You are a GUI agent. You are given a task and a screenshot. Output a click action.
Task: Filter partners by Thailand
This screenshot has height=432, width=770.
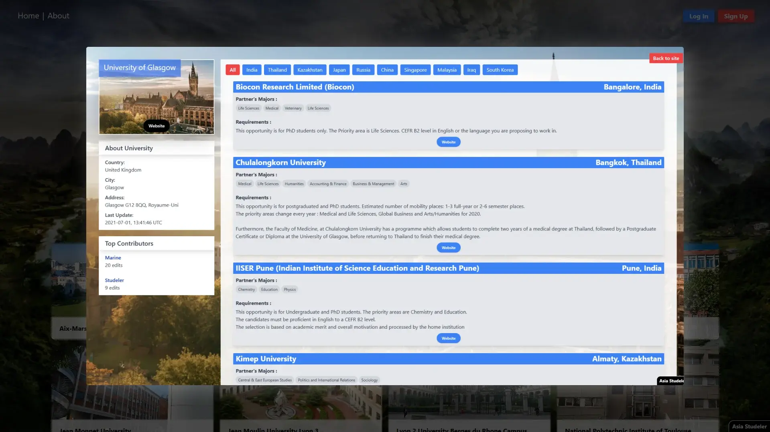tap(277, 70)
